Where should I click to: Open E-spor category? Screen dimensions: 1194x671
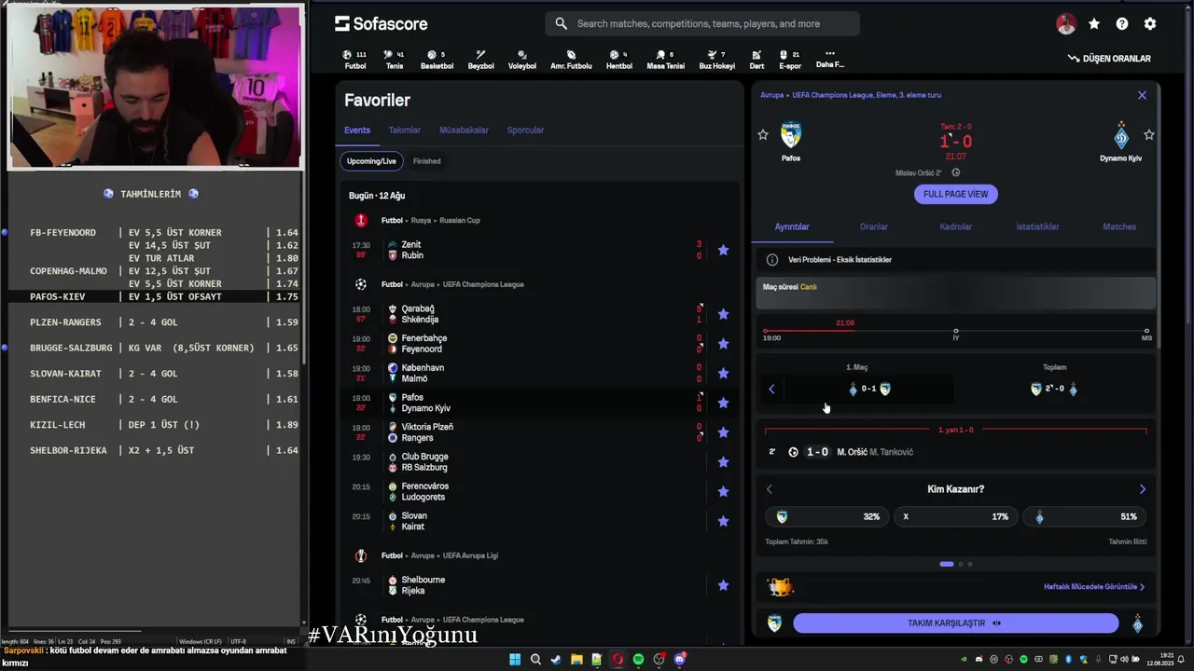click(790, 60)
